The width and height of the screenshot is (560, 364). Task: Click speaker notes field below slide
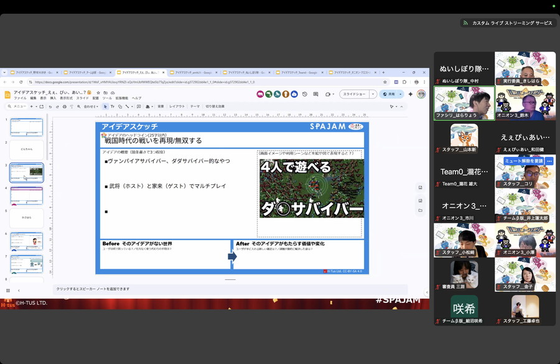tap(230, 289)
